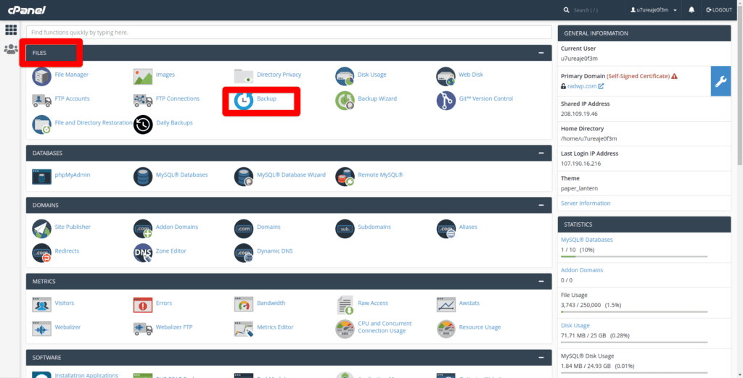Click the Zone Editor DNS icon
The image size is (743, 378).
(x=143, y=251)
